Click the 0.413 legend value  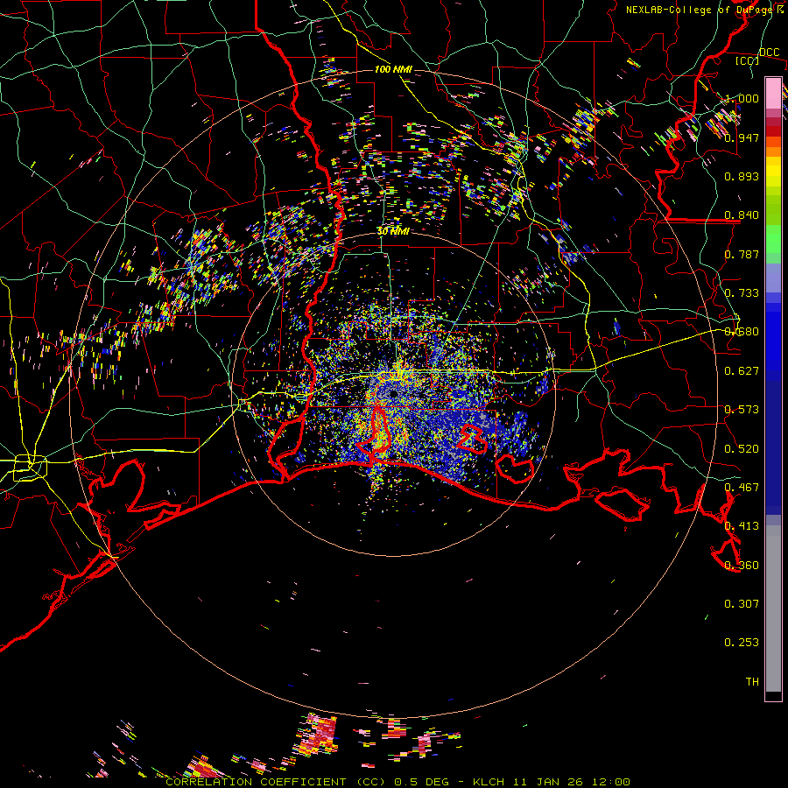coord(742,526)
